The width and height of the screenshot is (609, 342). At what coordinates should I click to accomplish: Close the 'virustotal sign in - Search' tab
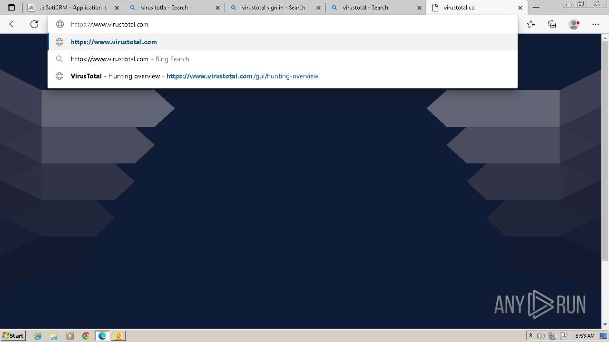coord(318,8)
